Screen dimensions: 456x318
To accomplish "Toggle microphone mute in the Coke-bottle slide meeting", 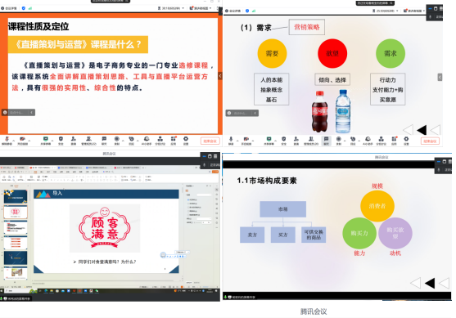I will tap(231, 141).
